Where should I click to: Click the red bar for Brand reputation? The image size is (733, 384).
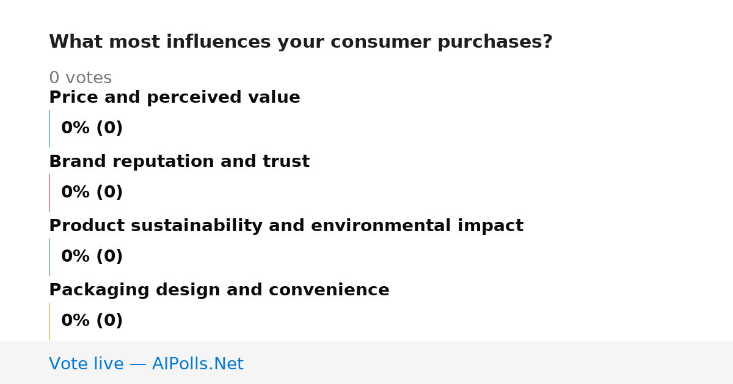click(49, 193)
